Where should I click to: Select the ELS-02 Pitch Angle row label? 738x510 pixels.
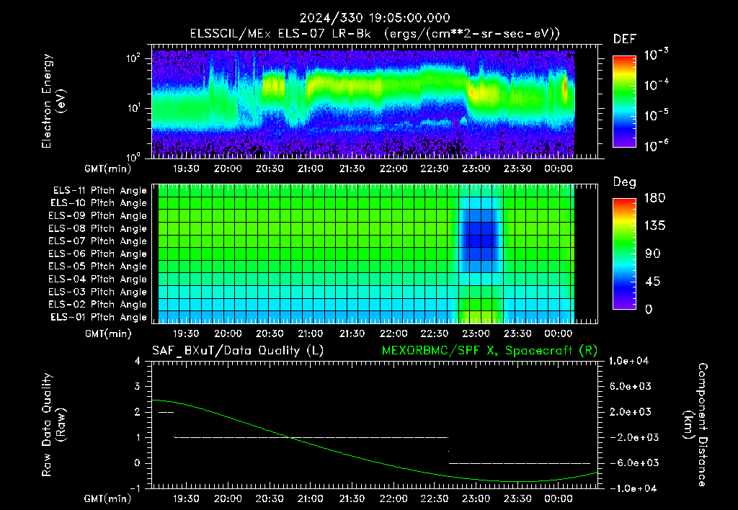[x=97, y=305]
